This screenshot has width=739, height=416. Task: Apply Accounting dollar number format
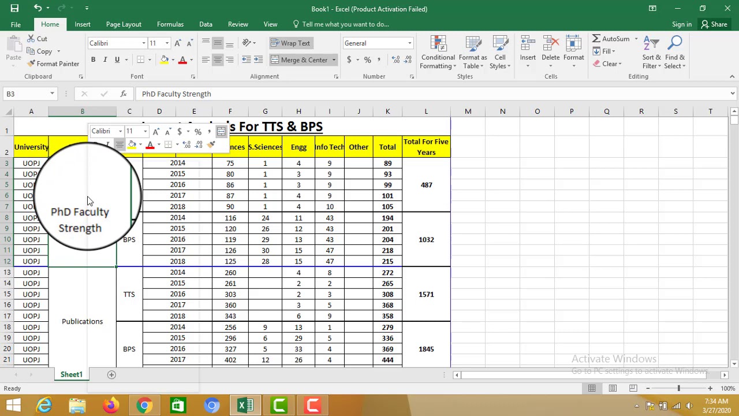pos(349,60)
